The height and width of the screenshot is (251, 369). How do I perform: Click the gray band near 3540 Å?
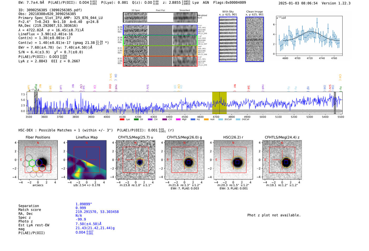[x=36, y=103]
